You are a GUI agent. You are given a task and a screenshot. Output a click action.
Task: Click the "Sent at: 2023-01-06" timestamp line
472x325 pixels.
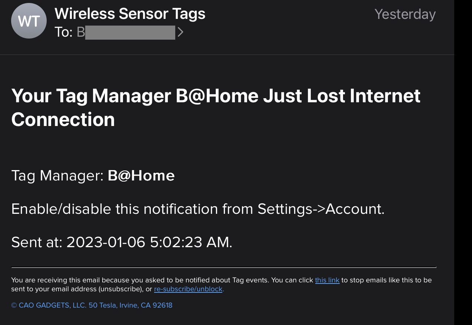tap(122, 242)
